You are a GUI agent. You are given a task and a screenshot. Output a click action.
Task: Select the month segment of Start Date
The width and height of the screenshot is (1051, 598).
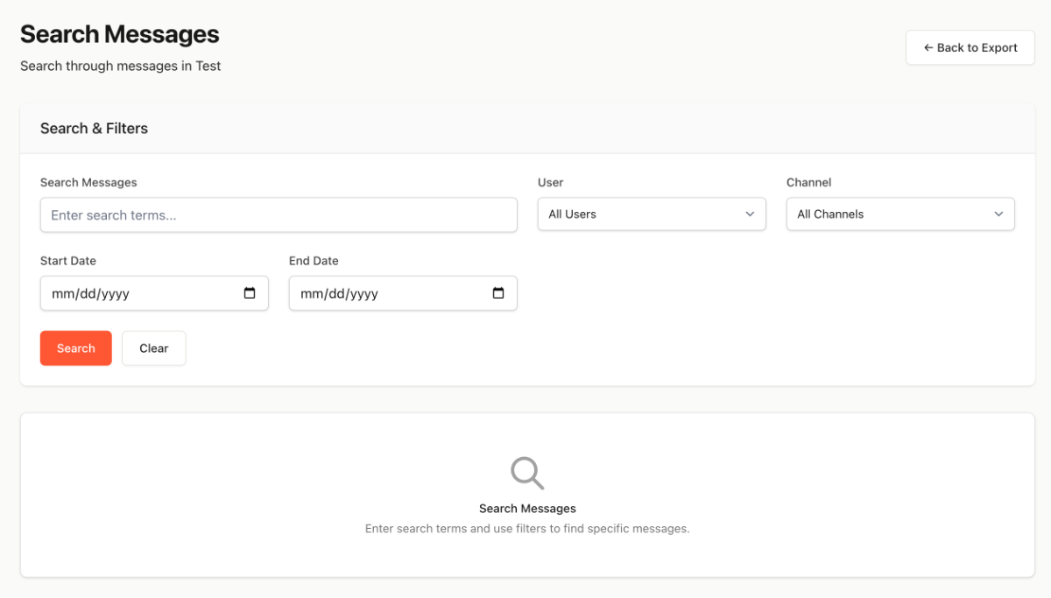62,294
